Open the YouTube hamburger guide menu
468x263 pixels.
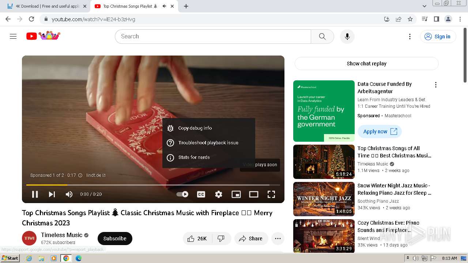tap(13, 36)
